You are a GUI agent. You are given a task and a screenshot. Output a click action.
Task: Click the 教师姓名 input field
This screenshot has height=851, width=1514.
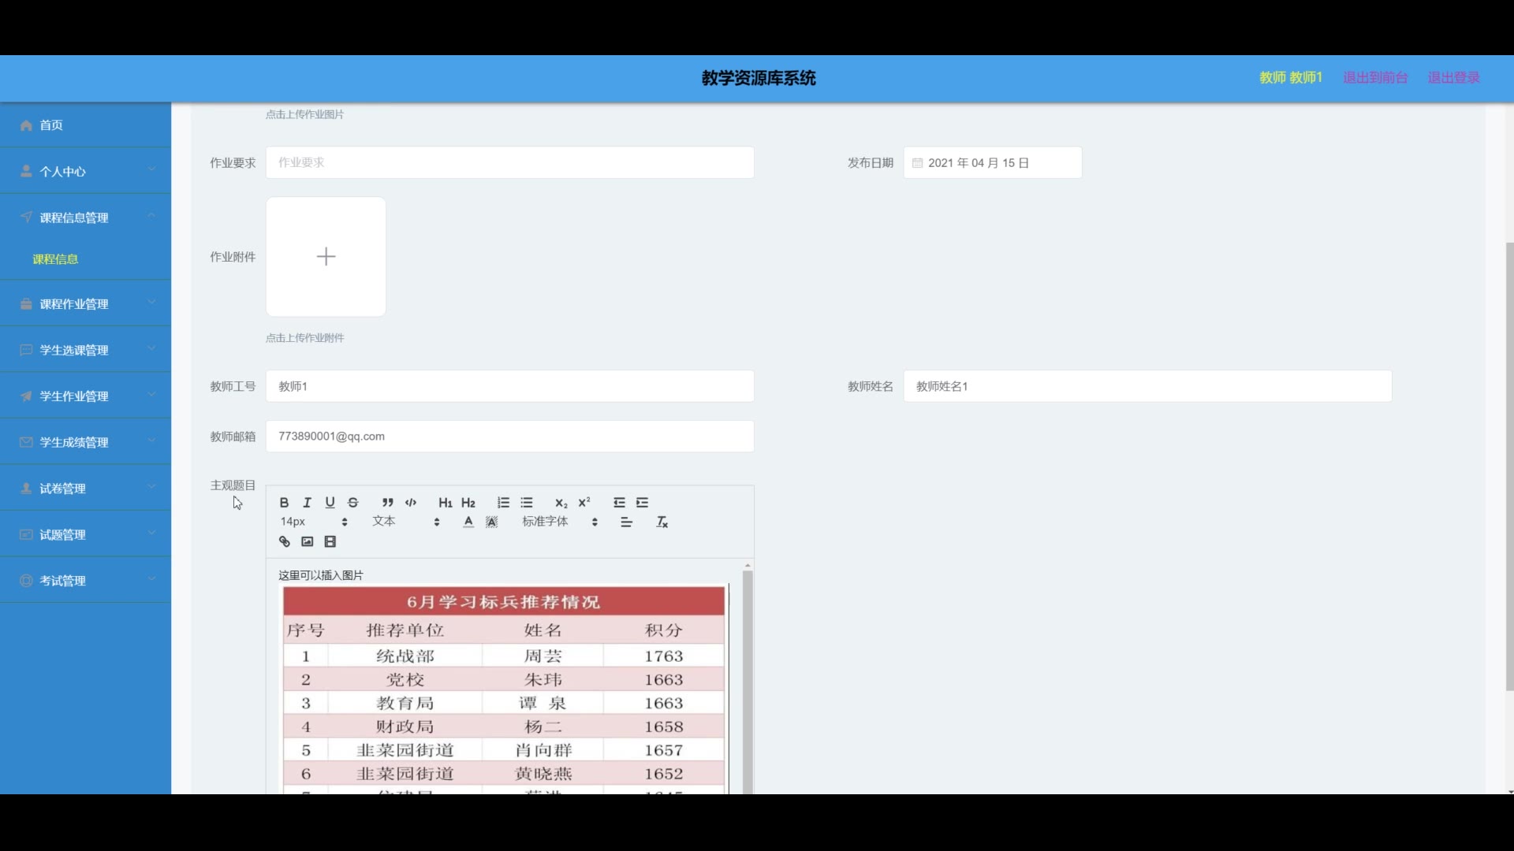[1147, 386]
